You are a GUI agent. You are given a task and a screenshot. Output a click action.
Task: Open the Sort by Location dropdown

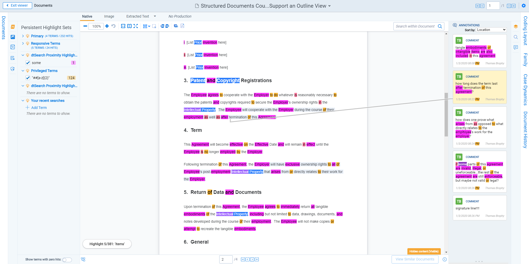(x=491, y=30)
